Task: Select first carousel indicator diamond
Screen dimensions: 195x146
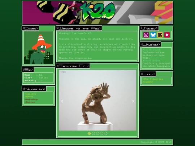Action: [x=89, y=133]
